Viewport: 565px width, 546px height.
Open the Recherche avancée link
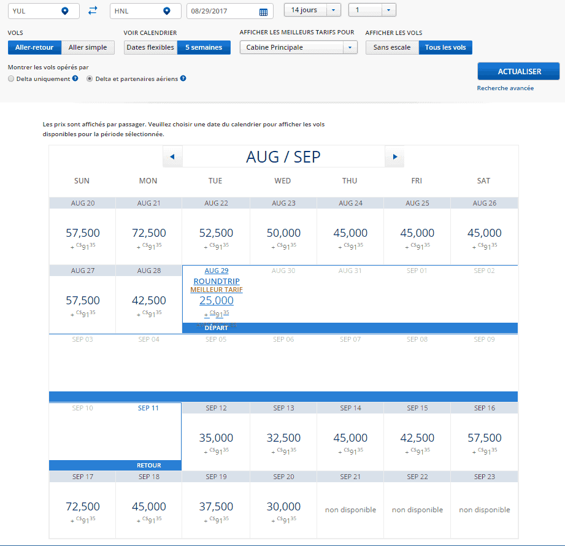505,88
